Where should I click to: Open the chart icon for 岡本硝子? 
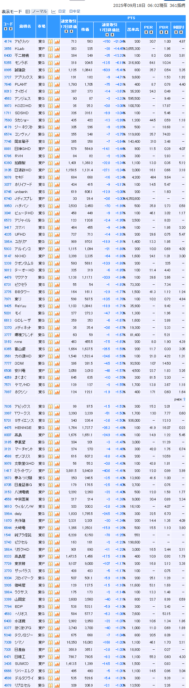57,142
